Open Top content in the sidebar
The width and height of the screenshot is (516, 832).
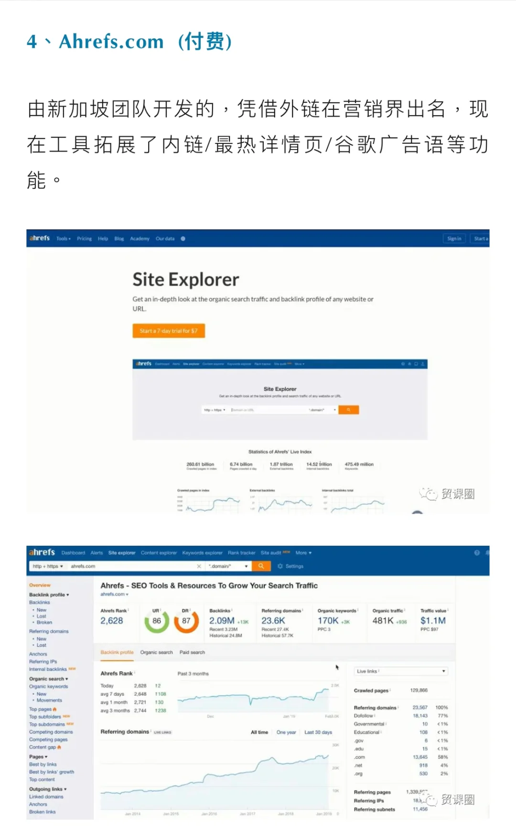click(x=42, y=780)
